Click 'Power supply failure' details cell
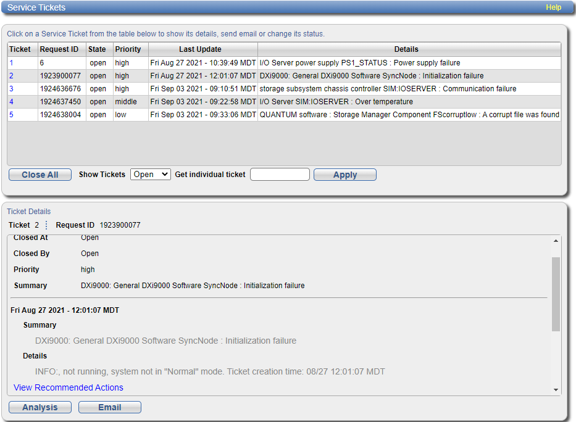Image resolution: width=576 pixels, height=422 pixels. pos(409,63)
